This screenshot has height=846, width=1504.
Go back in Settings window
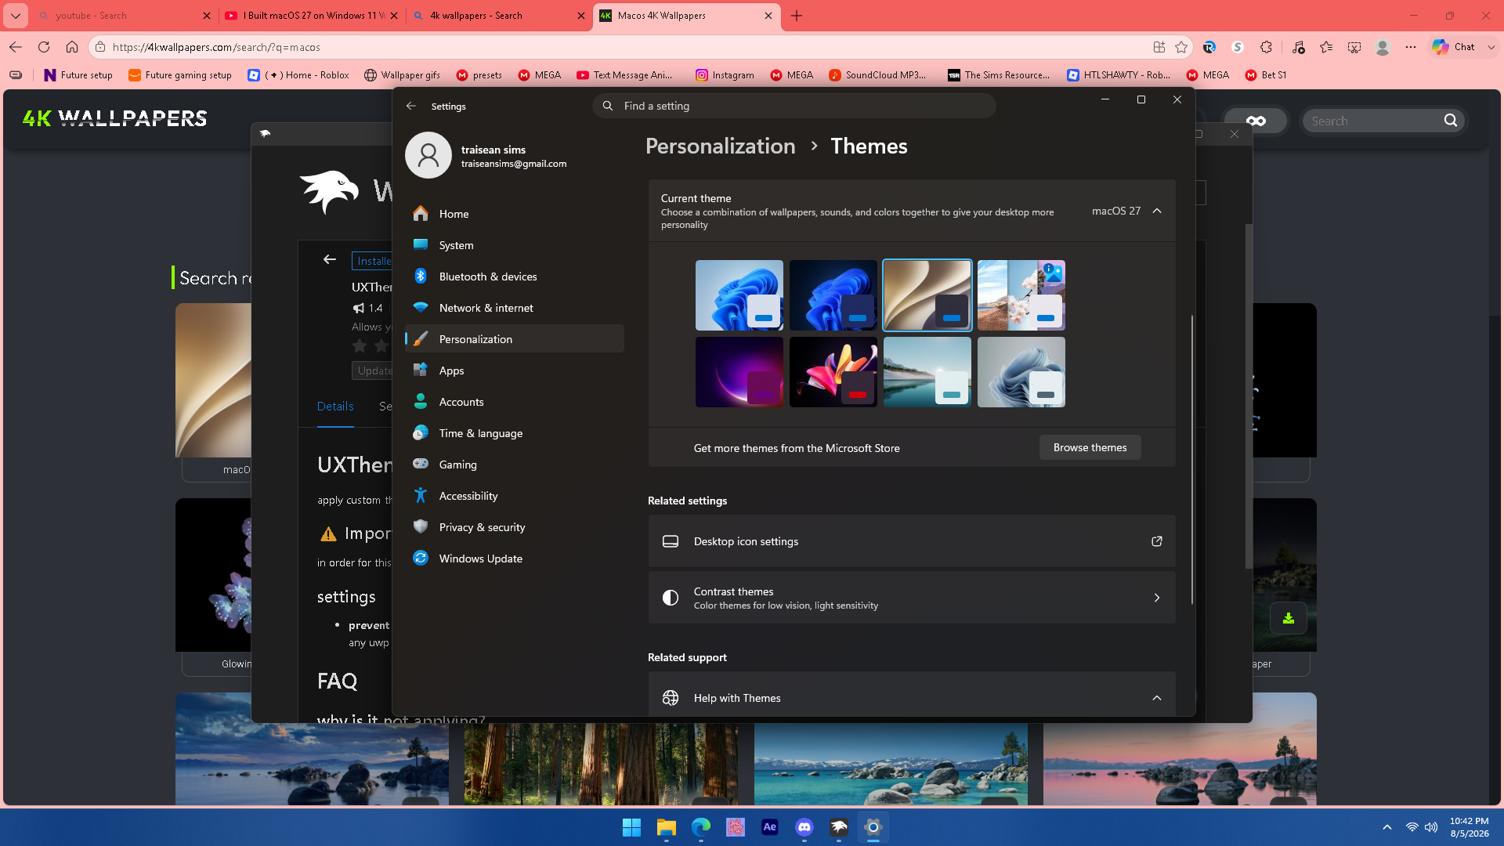411,106
